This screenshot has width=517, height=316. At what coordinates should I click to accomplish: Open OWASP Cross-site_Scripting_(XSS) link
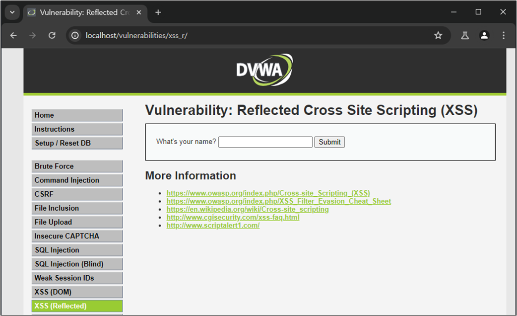(x=268, y=193)
